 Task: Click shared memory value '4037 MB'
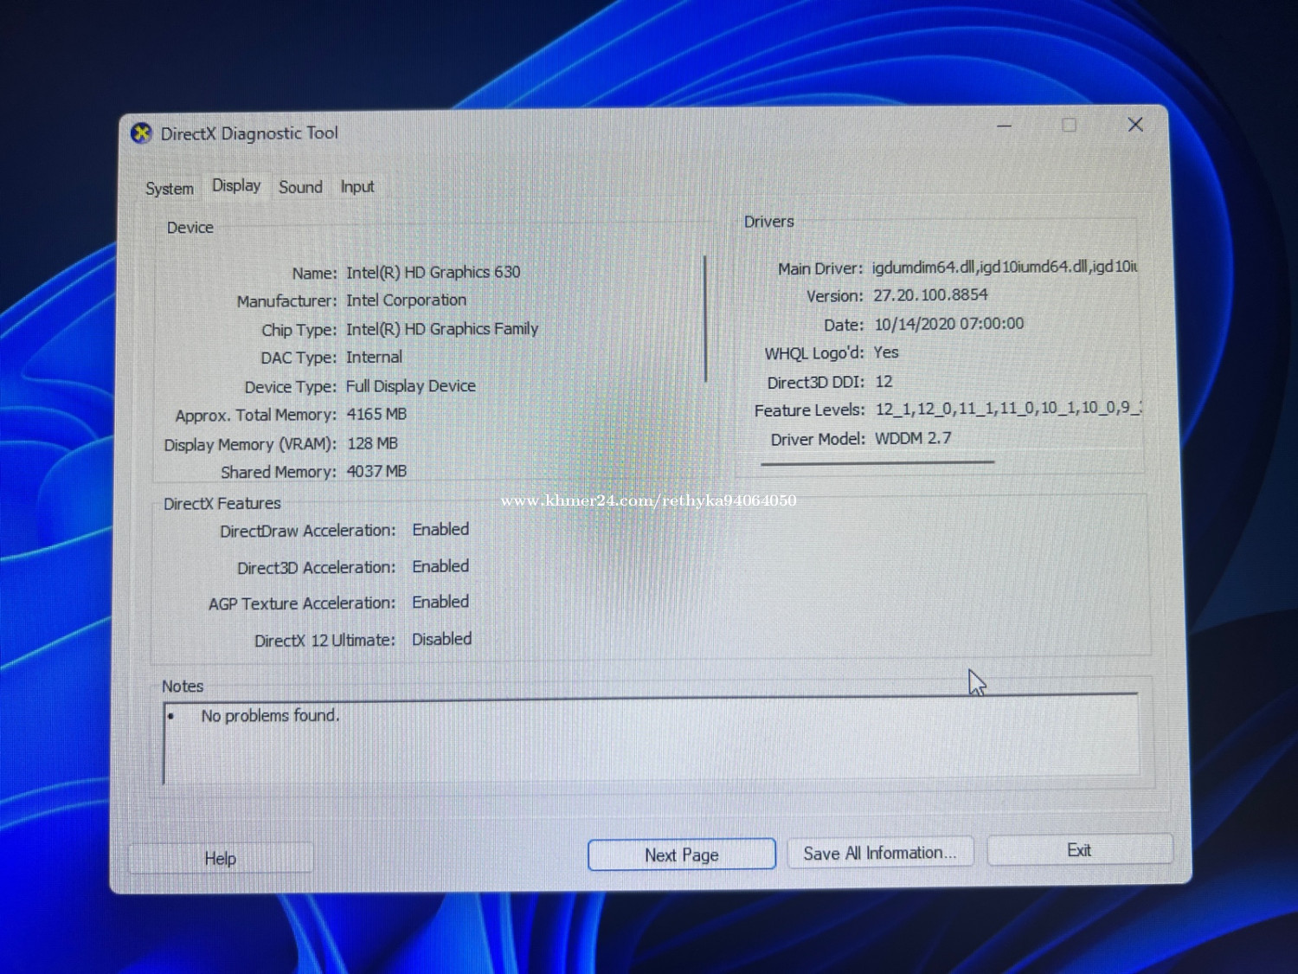tap(376, 472)
